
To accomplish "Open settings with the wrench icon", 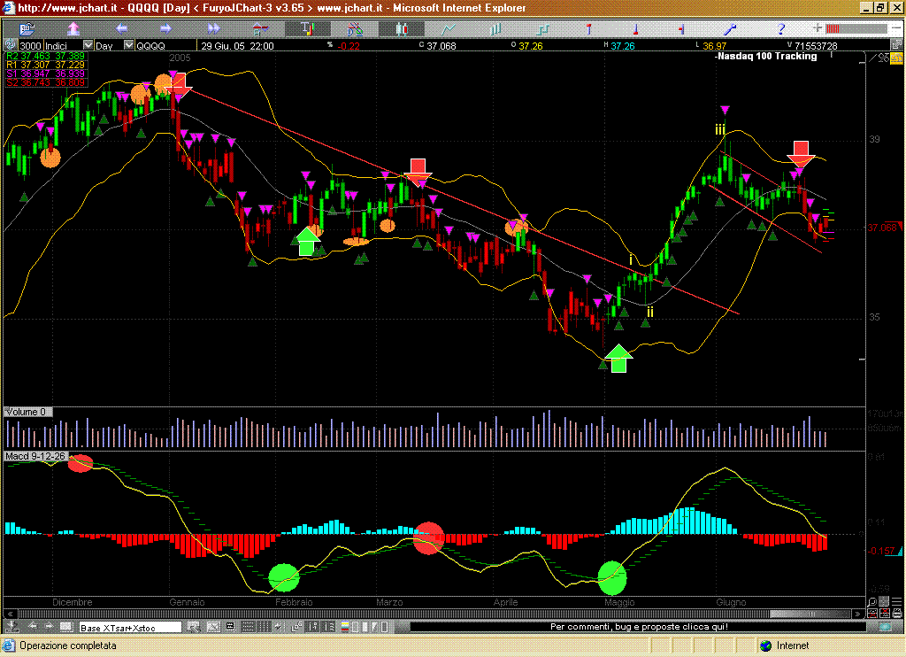I will (x=732, y=28).
